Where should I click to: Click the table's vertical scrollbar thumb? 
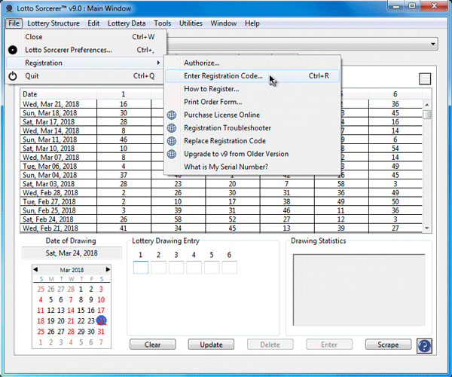427,115
